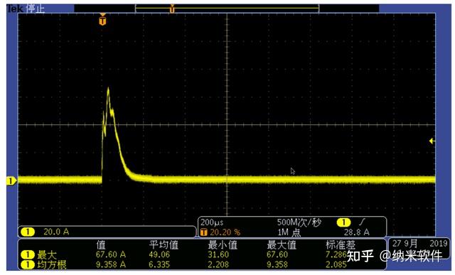The width and height of the screenshot is (455, 275).
Task: Select the 28.8 A trigger level readout
Action: (357, 232)
